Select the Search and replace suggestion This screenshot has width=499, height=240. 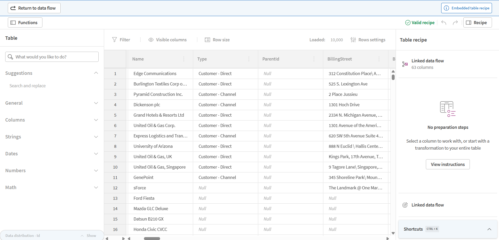coord(28,85)
